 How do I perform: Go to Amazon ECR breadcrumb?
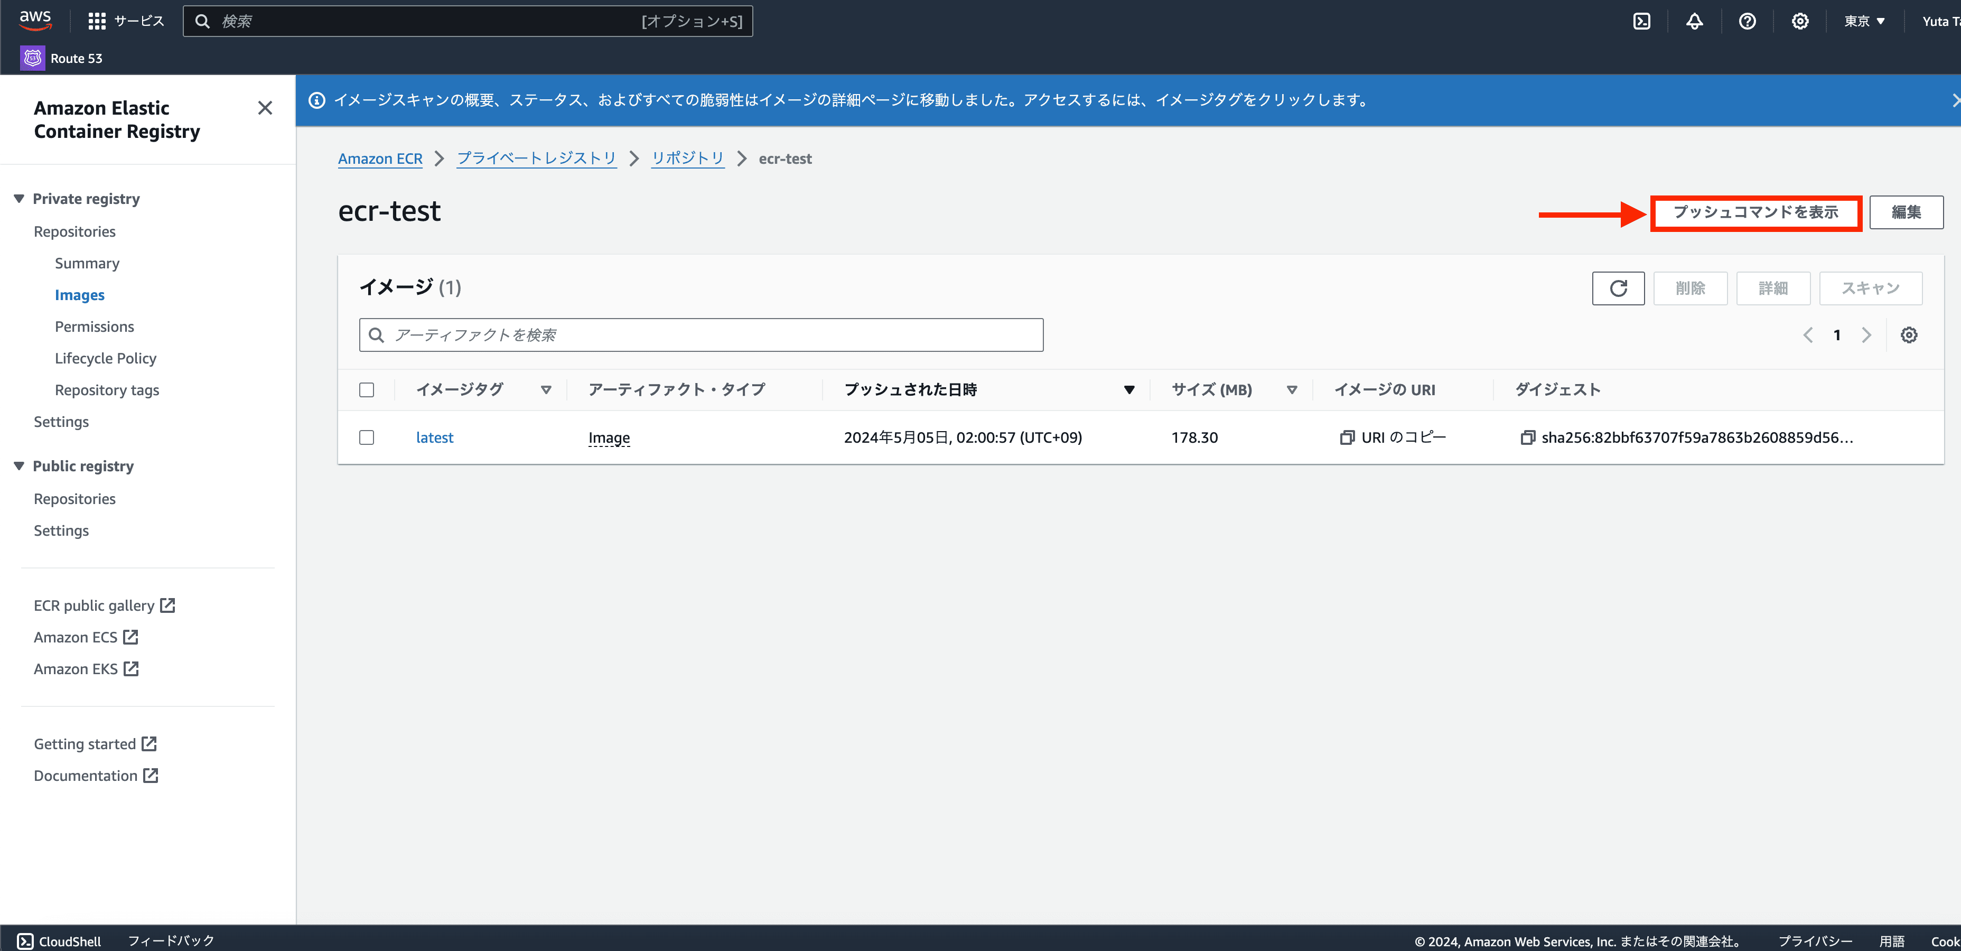point(380,158)
